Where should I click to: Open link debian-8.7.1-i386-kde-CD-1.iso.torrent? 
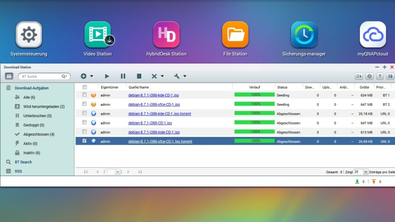tap(159, 114)
